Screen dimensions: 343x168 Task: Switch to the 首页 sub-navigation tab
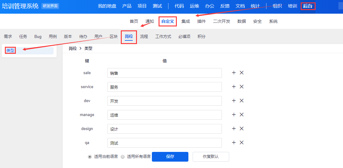click(134, 21)
